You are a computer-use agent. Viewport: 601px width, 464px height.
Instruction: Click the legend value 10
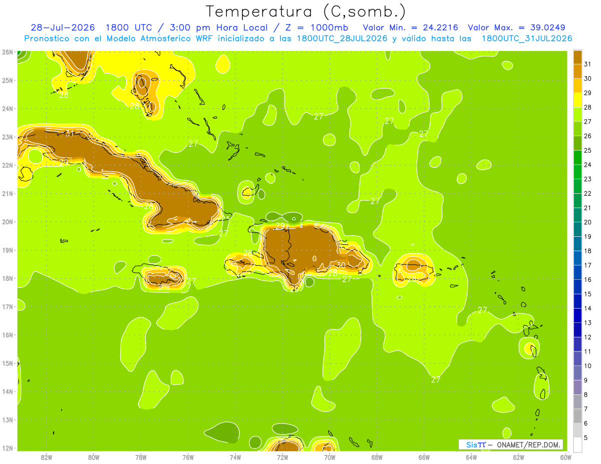588,366
